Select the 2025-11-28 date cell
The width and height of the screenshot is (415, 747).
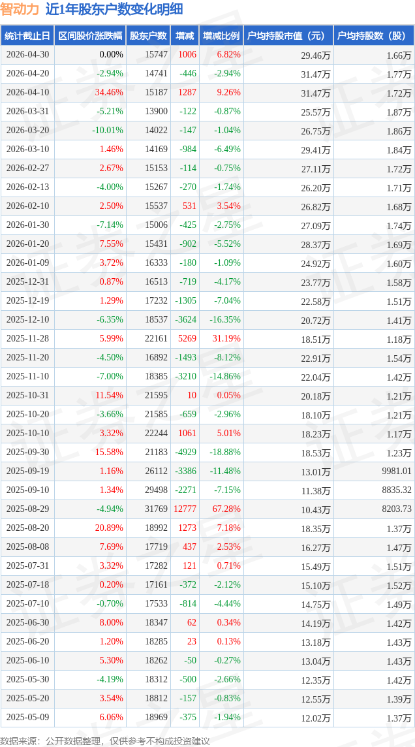27,339
